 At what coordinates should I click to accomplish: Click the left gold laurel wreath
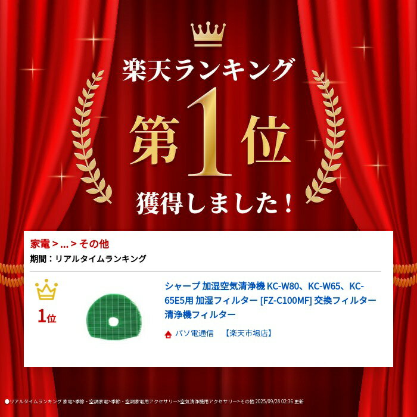coord(91,136)
